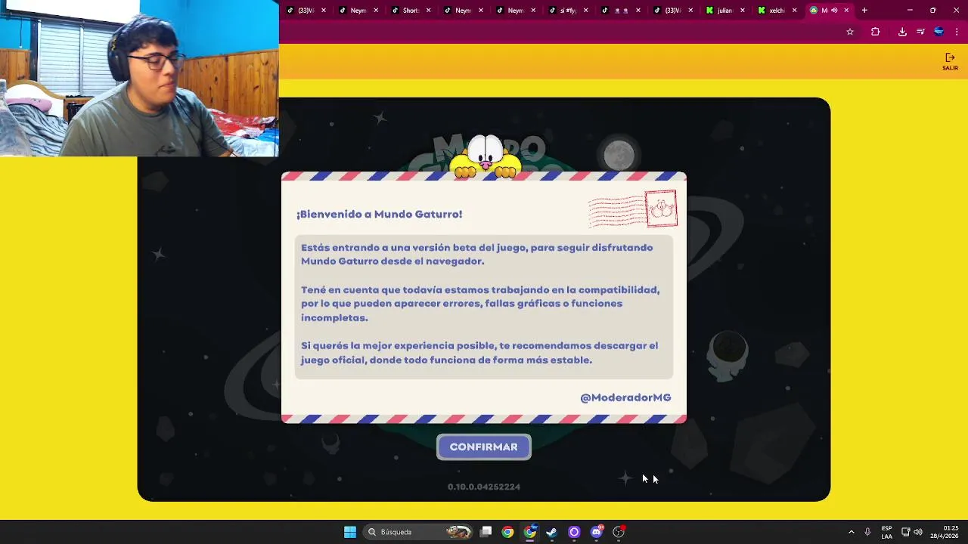Open a new browser tab
968x544 pixels.
pos(864,11)
